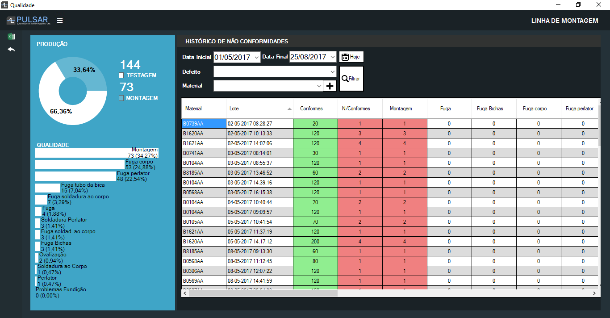610x318 pixels.
Task: Click lote 08-05-2017 09:13:30
Action: (260, 251)
